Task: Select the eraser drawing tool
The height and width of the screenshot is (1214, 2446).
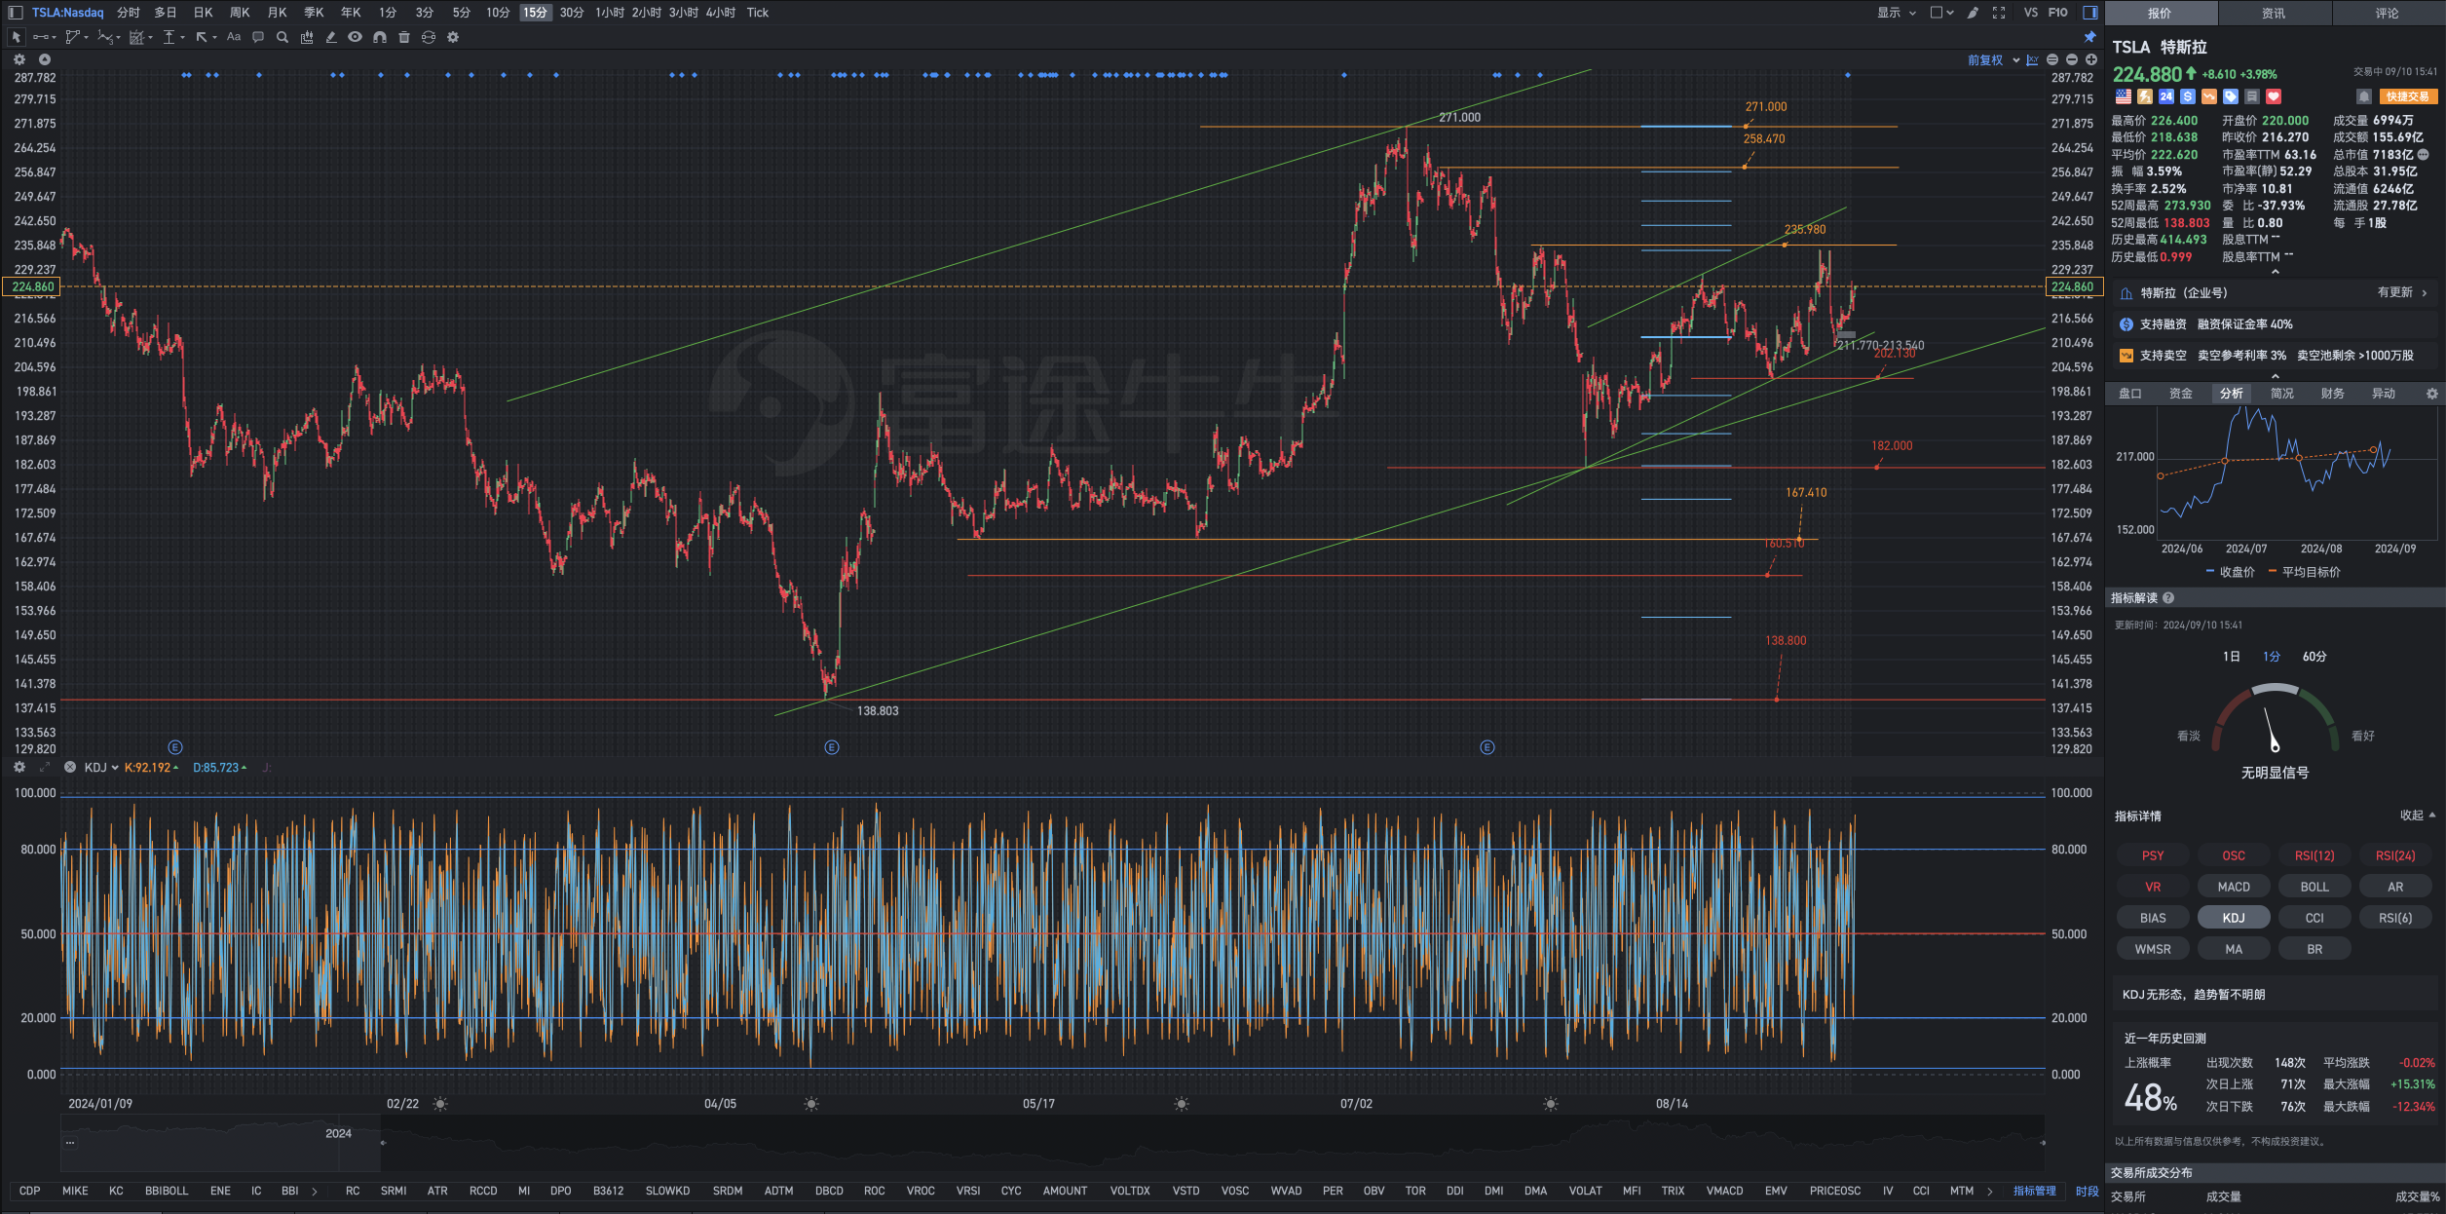Action: click(331, 37)
